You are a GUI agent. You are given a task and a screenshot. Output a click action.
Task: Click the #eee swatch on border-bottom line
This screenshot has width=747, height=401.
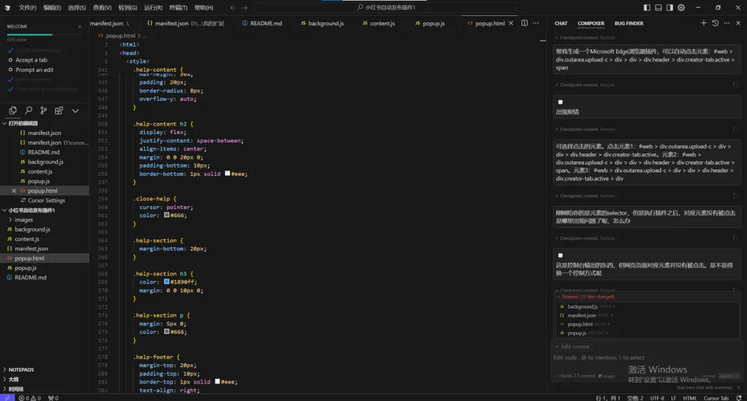click(x=228, y=174)
